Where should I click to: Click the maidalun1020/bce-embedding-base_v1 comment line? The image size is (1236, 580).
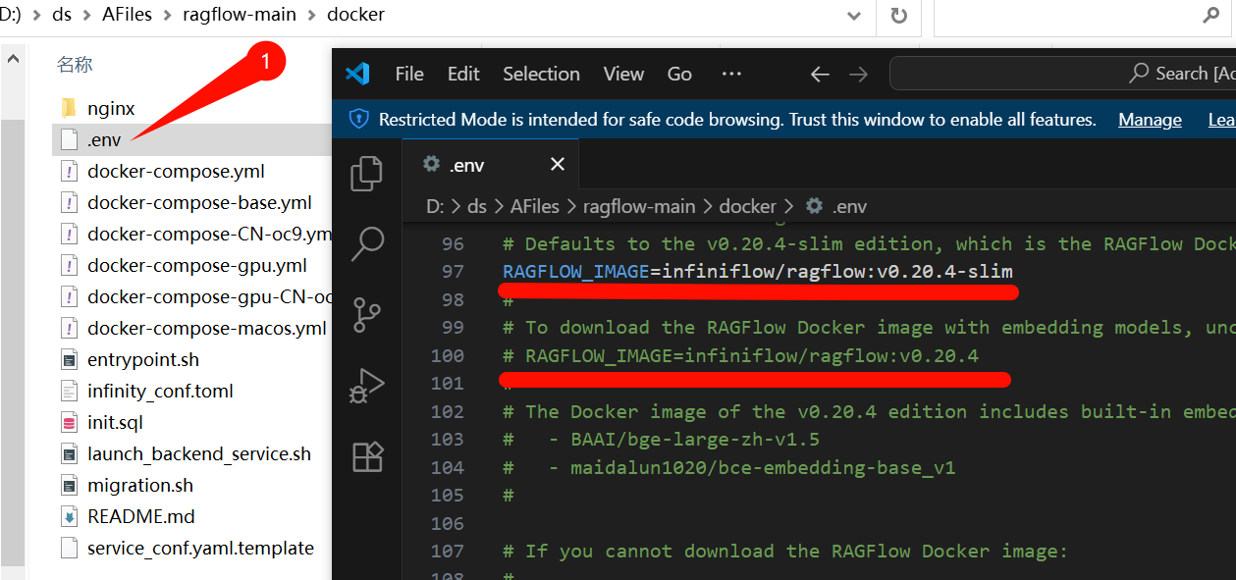pyautogui.click(x=728, y=467)
